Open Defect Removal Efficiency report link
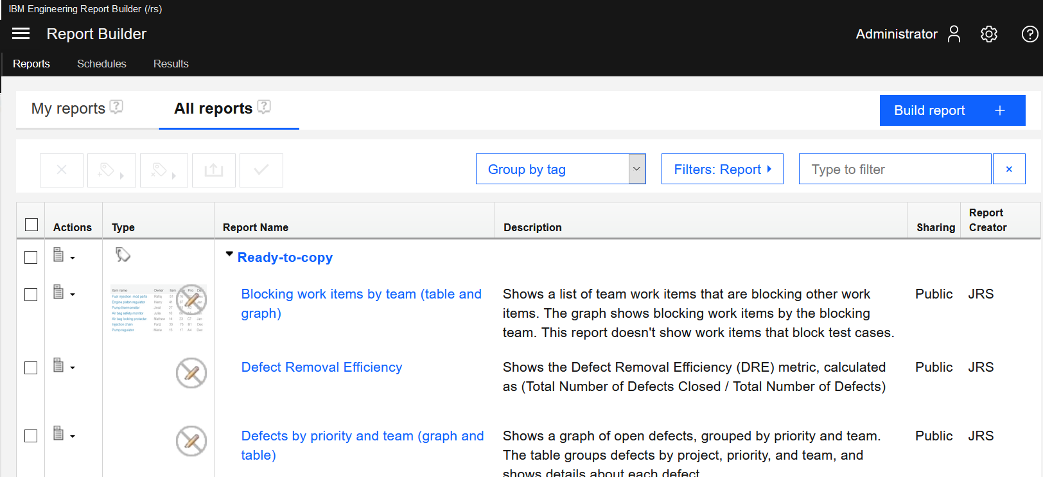 (x=322, y=367)
